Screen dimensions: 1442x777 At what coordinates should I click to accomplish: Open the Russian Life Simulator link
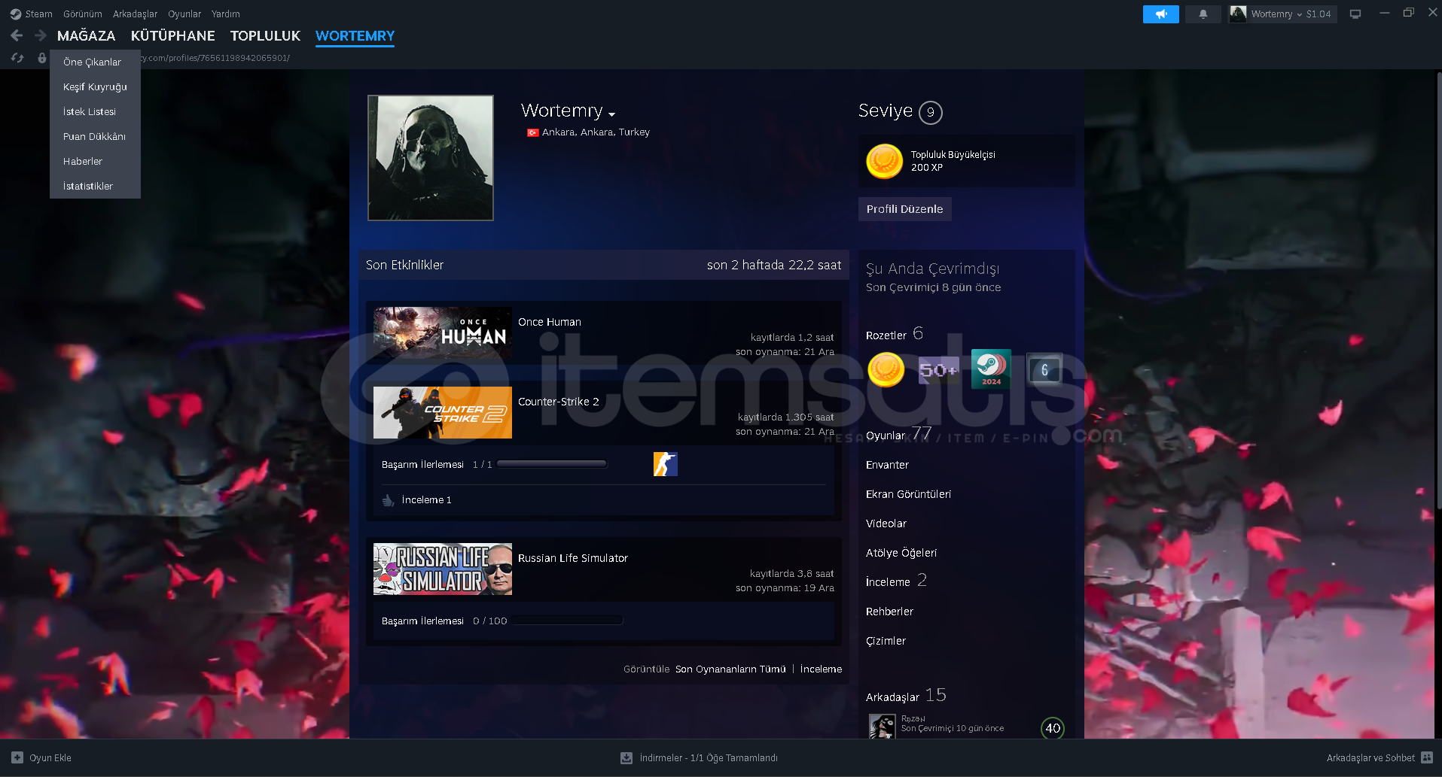click(573, 558)
